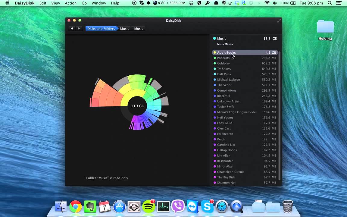Open the Go menu
The image size is (347, 217).
pyautogui.click(x=84, y=3)
